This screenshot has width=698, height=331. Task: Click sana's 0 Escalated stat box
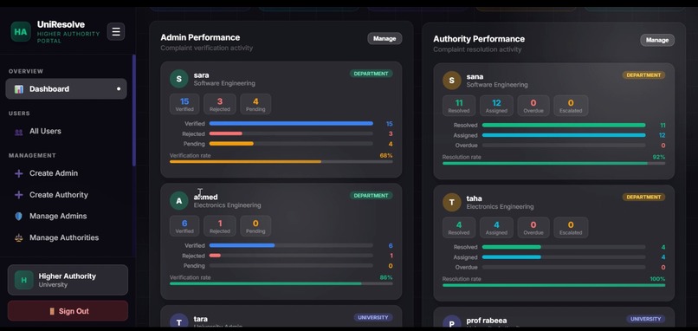pyautogui.click(x=571, y=106)
